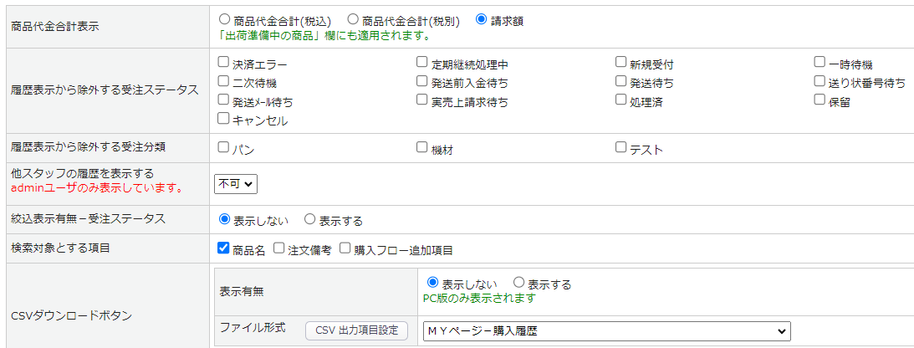The image size is (914, 348).
Task: Check 購入フロー追加項目 search option
Action: coord(345,248)
